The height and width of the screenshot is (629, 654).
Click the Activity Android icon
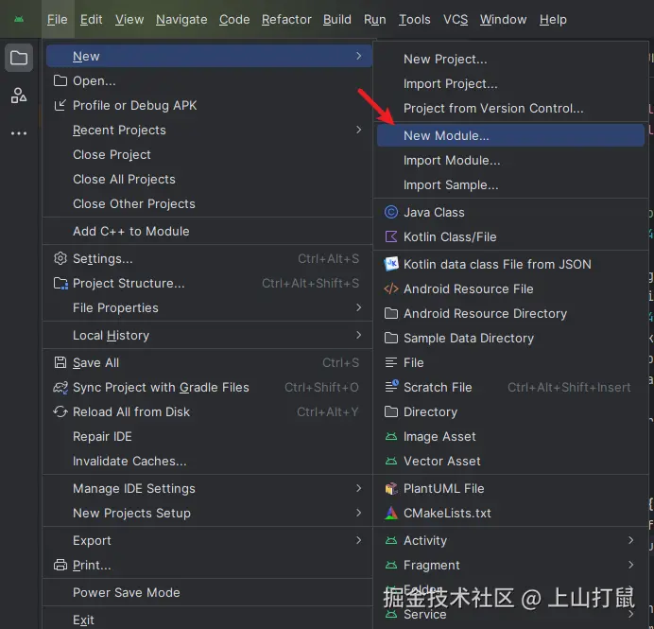coord(391,540)
